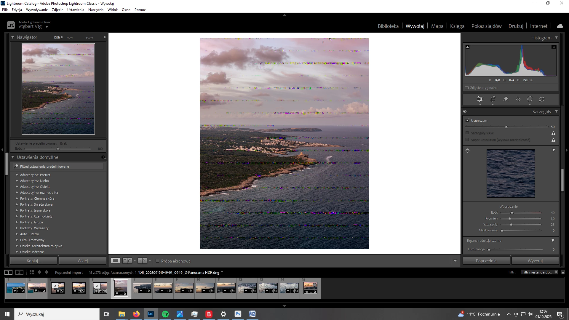569x320 pixels.
Task: Adjust the Luminancja noise slider
Action: [489, 249]
